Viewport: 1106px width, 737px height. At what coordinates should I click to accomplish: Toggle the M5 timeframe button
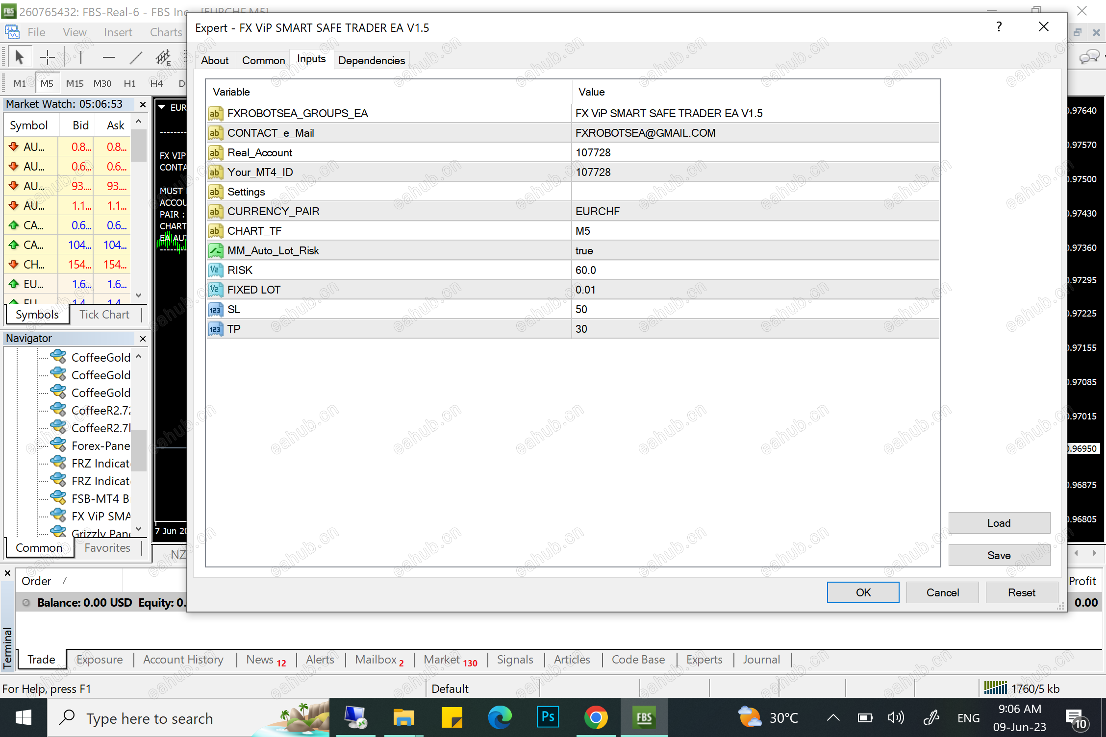(x=47, y=84)
